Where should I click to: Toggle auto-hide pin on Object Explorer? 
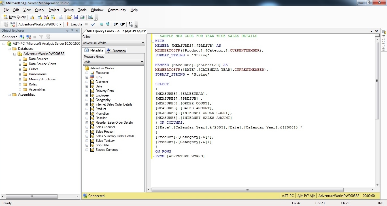click(72, 31)
